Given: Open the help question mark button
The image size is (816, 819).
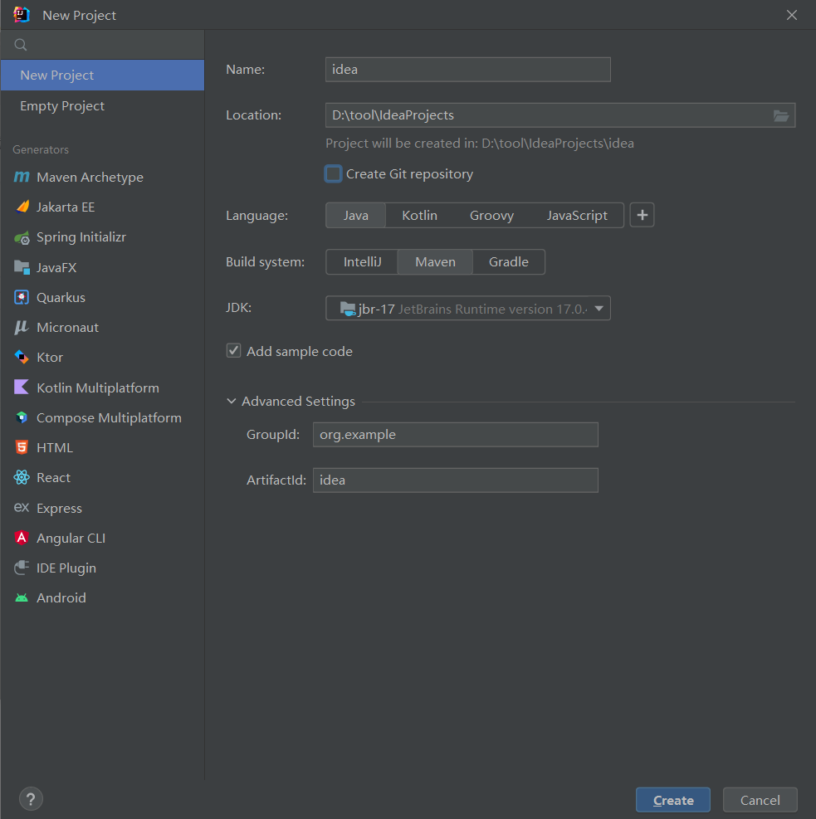Looking at the screenshot, I should (31, 799).
